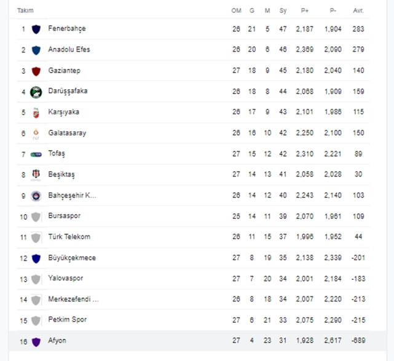
Task: Click the Büyükçekmece dark blue shield
Action: [36, 258]
